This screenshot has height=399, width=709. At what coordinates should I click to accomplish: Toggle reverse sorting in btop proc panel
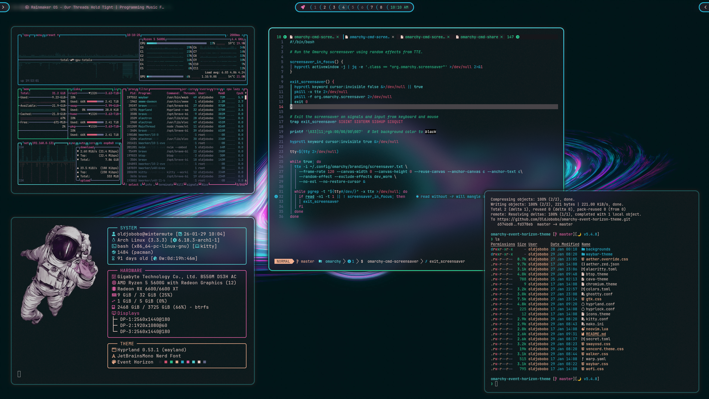click(x=204, y=89)
